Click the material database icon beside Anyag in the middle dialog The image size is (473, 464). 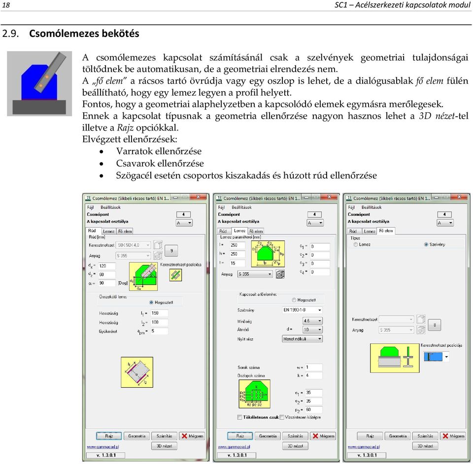[280, 274]
